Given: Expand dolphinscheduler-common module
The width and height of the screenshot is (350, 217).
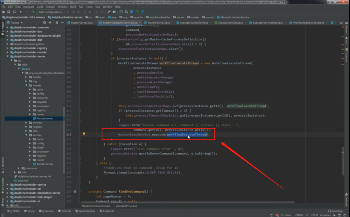Looking at the screenshot, I should point(7,27).
